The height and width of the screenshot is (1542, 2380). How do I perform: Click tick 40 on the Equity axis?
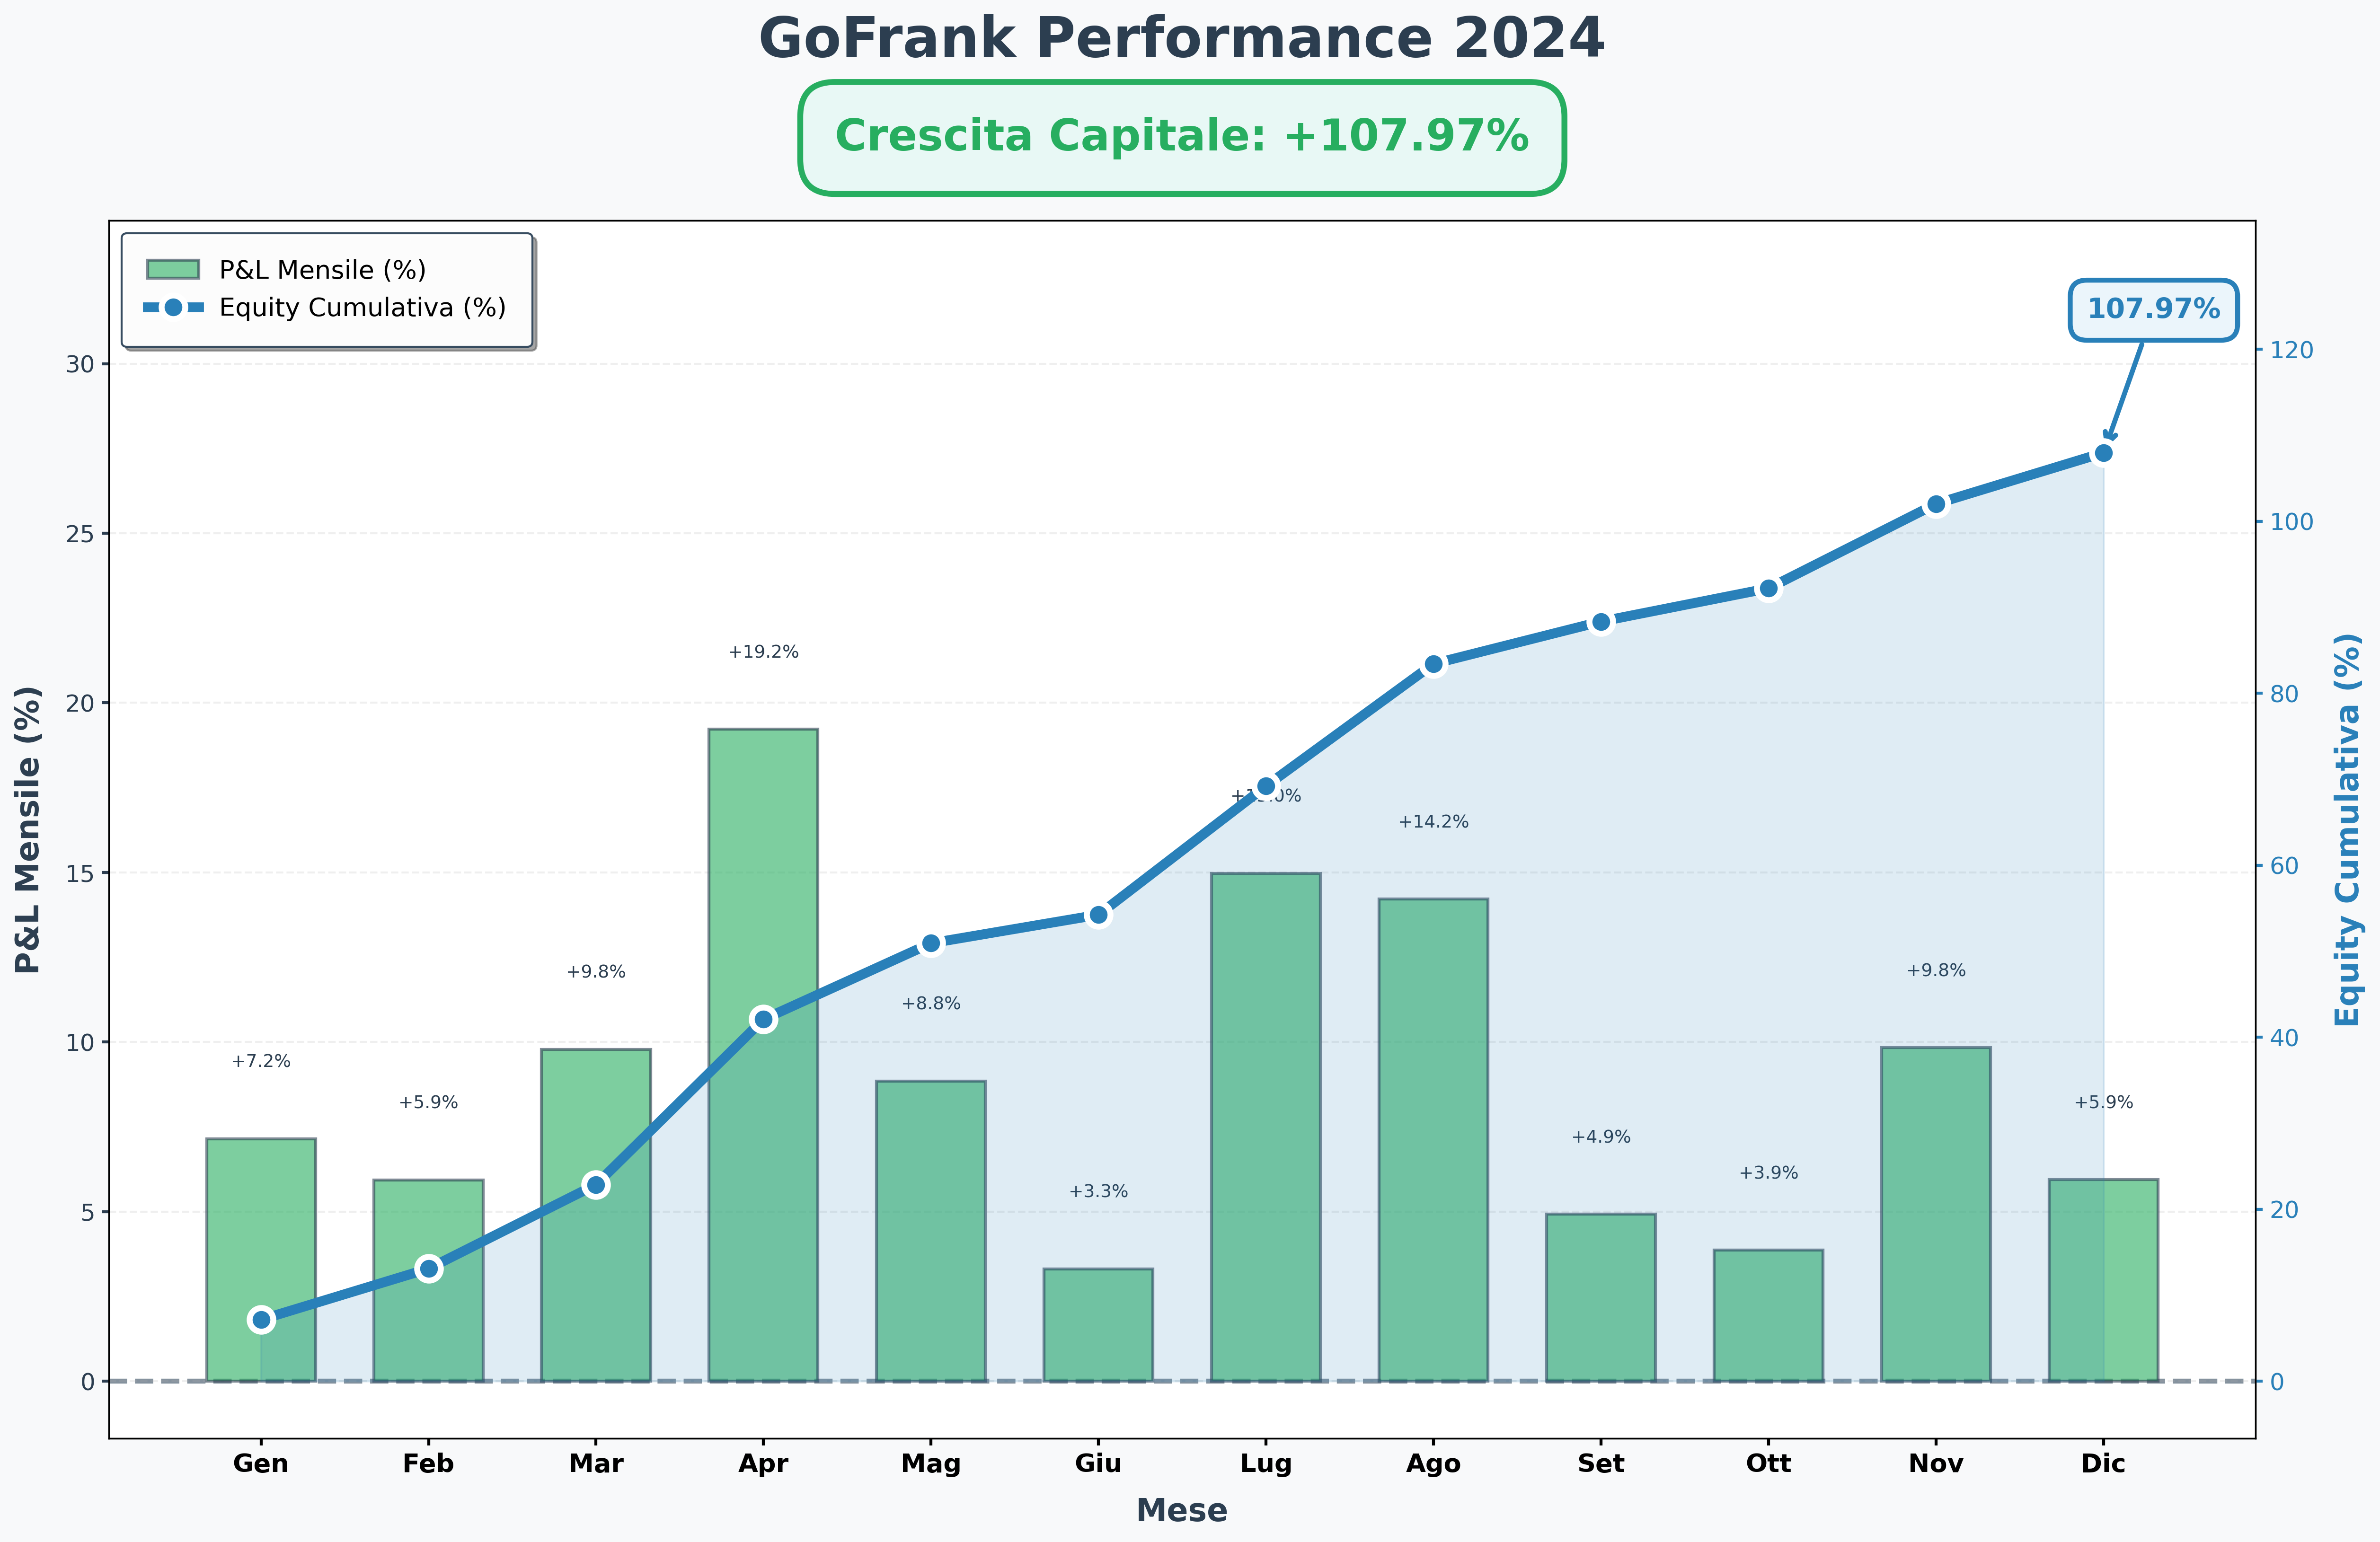pos(2285,1038)
